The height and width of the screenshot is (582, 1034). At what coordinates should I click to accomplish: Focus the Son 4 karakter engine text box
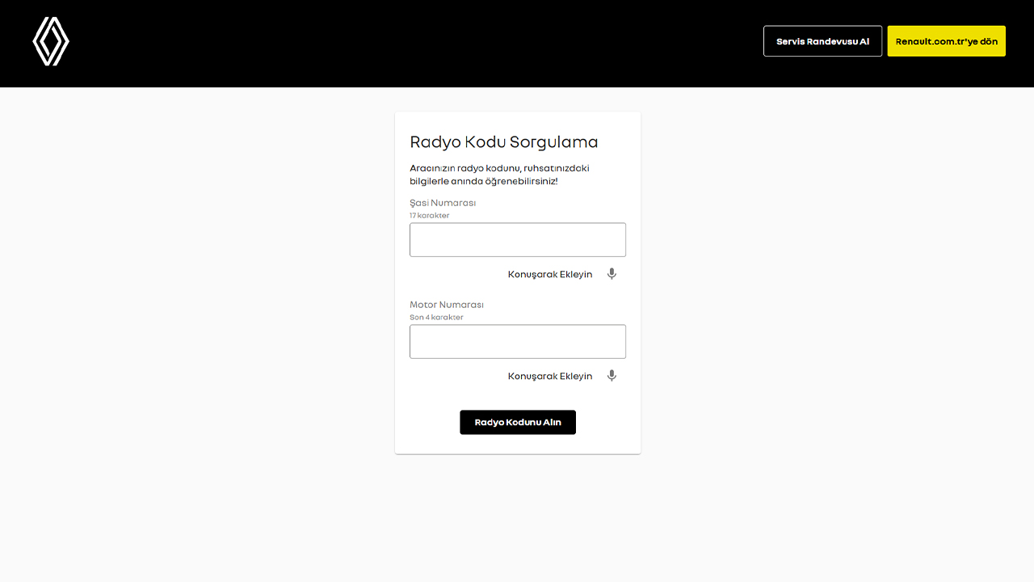(x=518, y=341)
